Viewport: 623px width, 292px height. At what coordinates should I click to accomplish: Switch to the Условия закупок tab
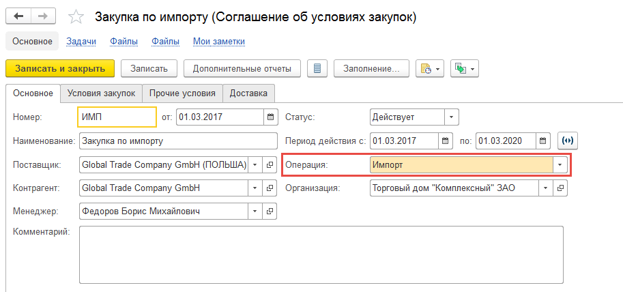click(x=102, y=93)
